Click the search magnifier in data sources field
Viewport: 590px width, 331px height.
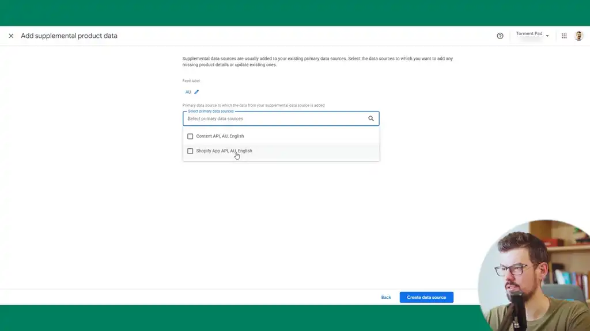pos(371,118)
